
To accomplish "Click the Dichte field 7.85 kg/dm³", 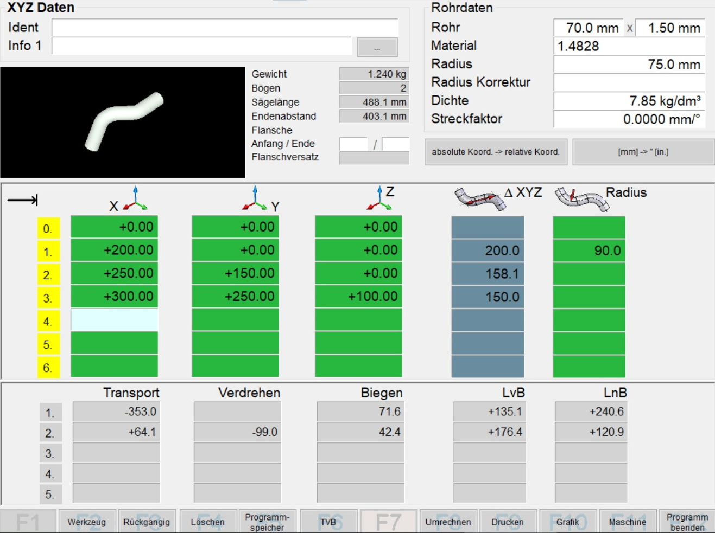I will [x=629, y=101].
